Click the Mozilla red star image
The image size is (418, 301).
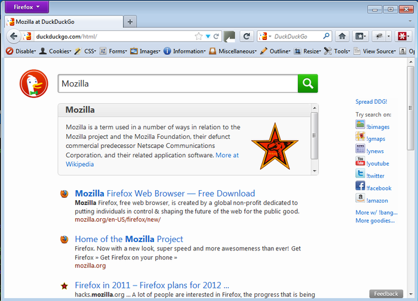[275, 146]
